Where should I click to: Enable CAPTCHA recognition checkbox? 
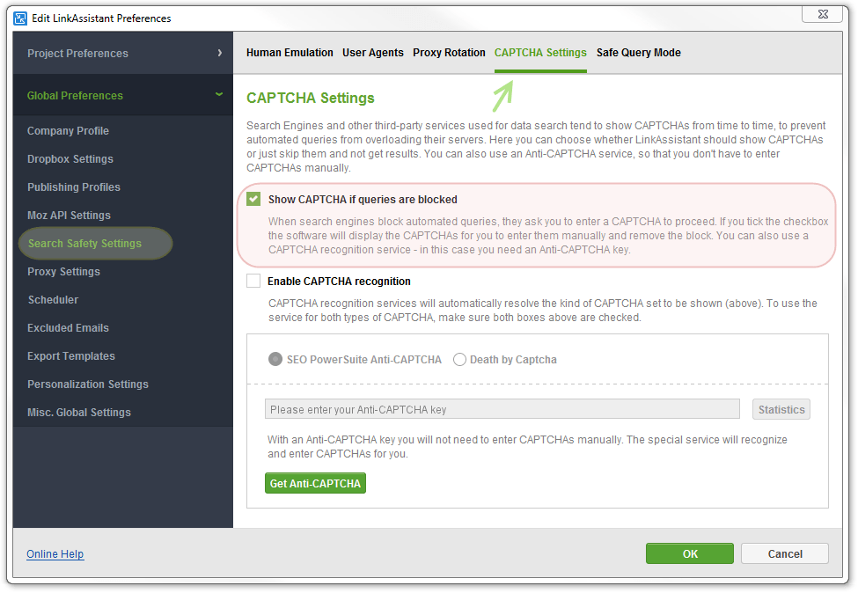[x=253, y=282]
